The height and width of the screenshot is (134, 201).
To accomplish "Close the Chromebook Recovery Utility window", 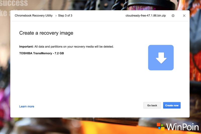I will [x=184, y=16].
